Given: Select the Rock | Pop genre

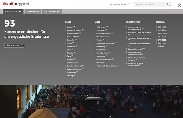Looking at the screenshot, I should (72, 37).
